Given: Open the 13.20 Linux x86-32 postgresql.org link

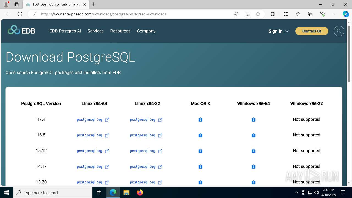Looking at the screenshot, I should (146, 182).
